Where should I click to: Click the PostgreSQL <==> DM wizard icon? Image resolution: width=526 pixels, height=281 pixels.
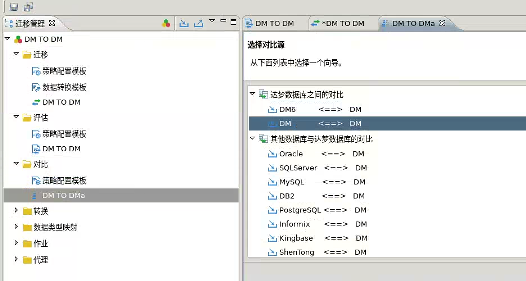click(272, 210)
